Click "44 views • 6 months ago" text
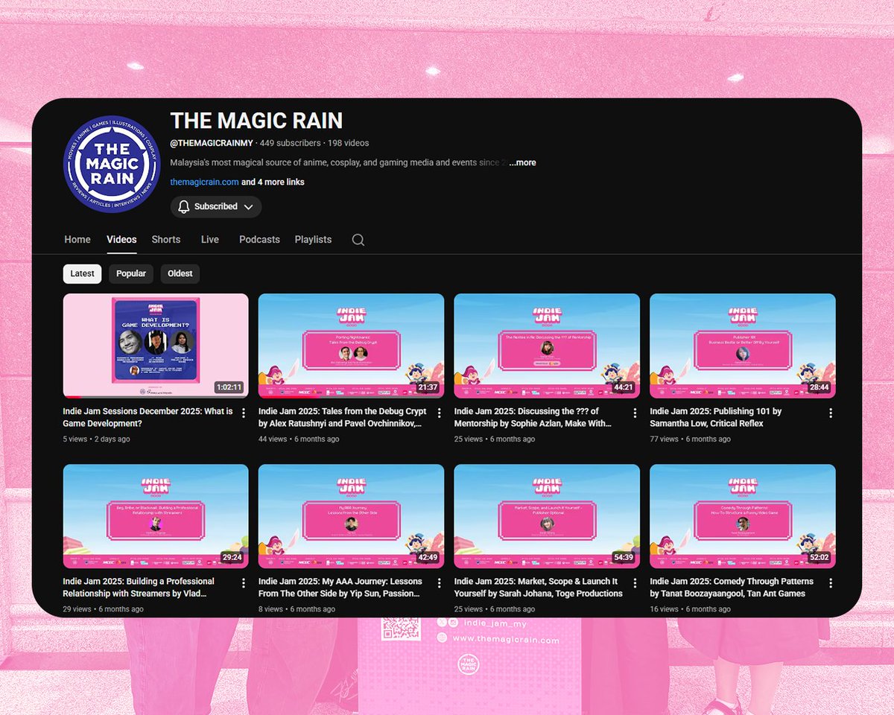Screen dimensions: 894x715 click(299, 439)
